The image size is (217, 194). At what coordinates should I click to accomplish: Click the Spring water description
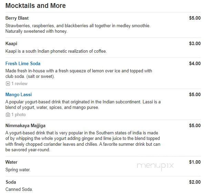(x=18, y=170)
